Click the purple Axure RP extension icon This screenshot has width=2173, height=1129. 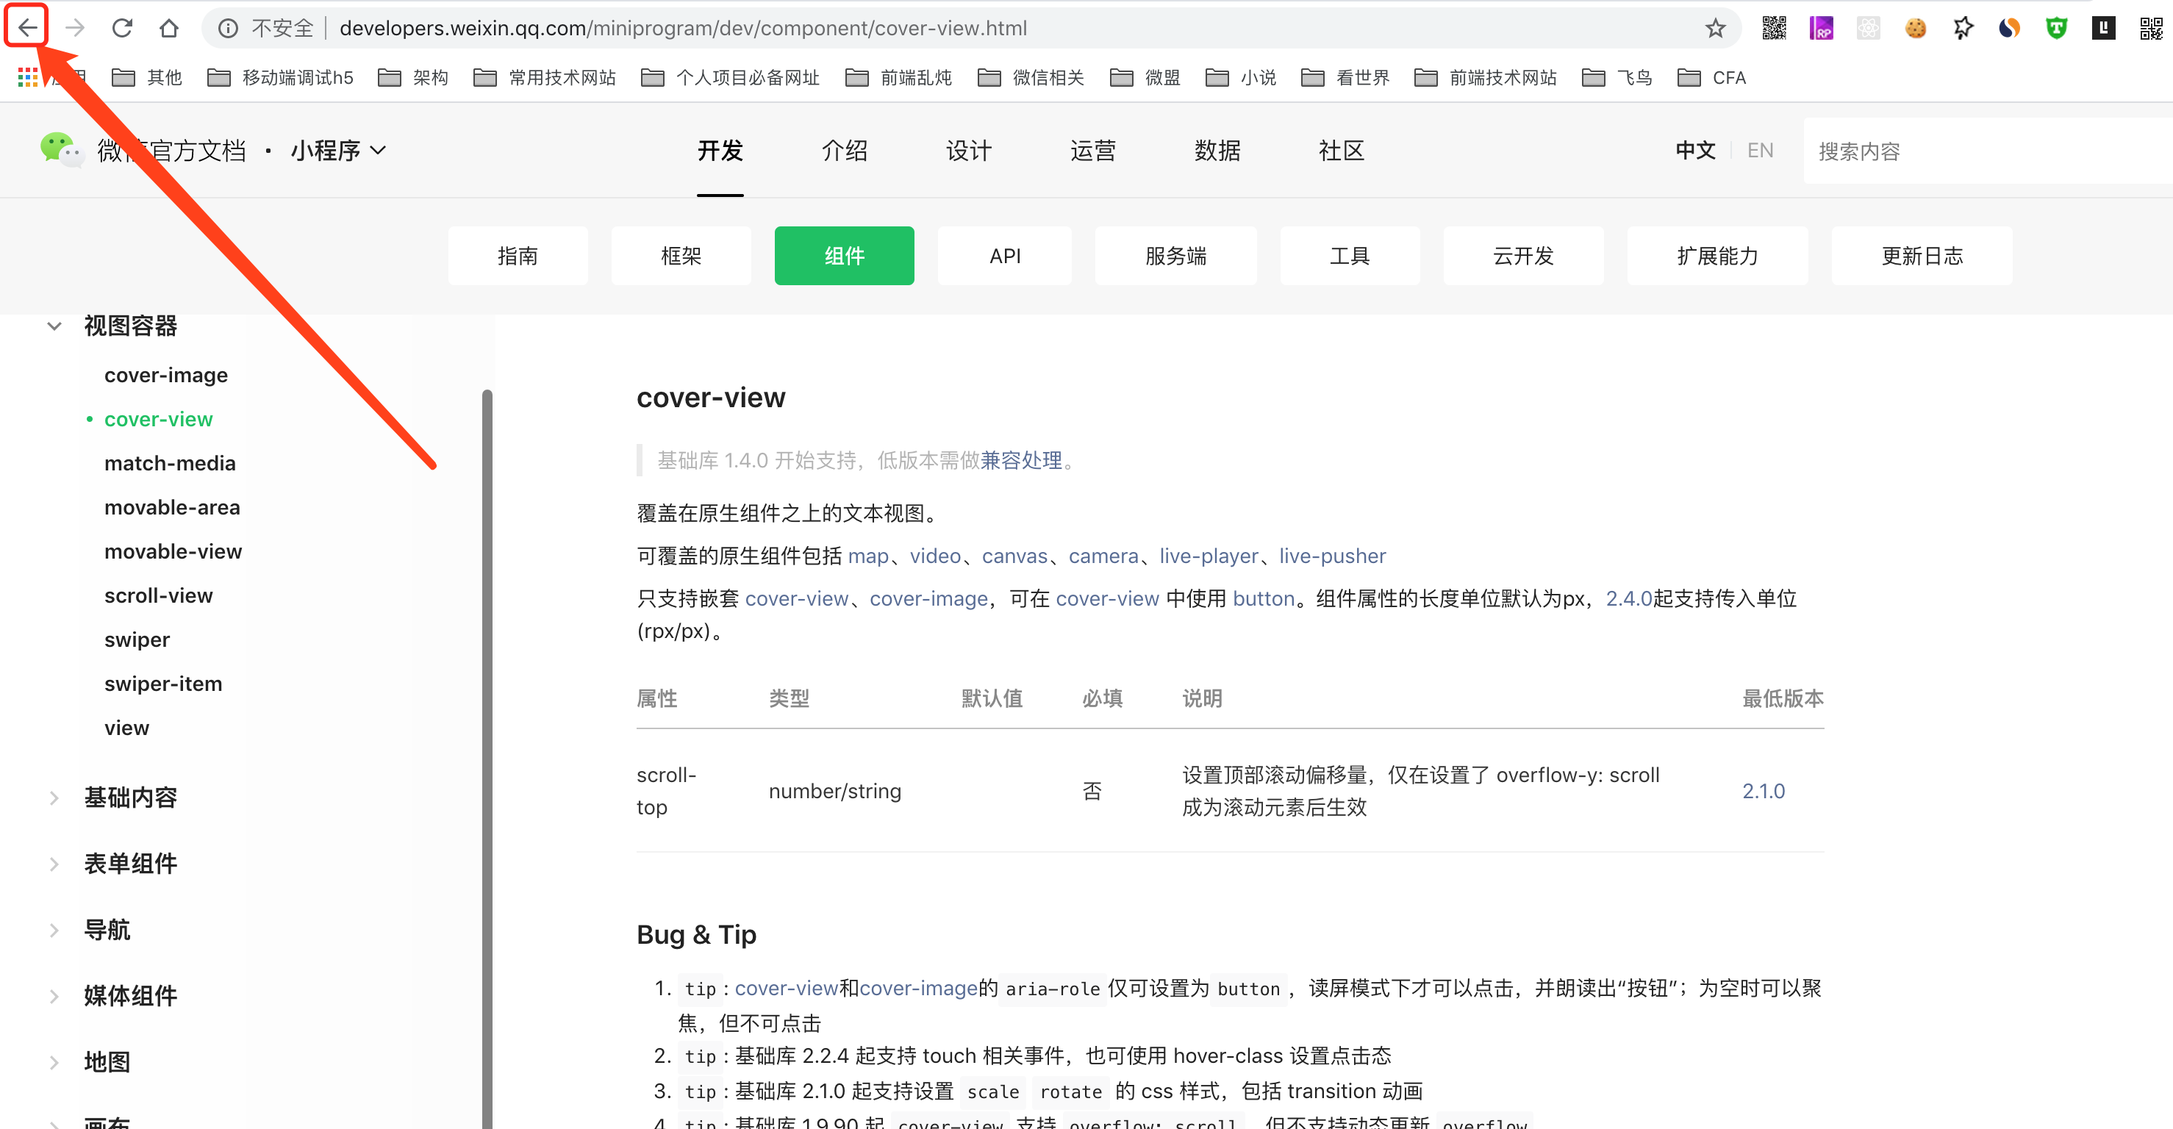click(1821, 28)
